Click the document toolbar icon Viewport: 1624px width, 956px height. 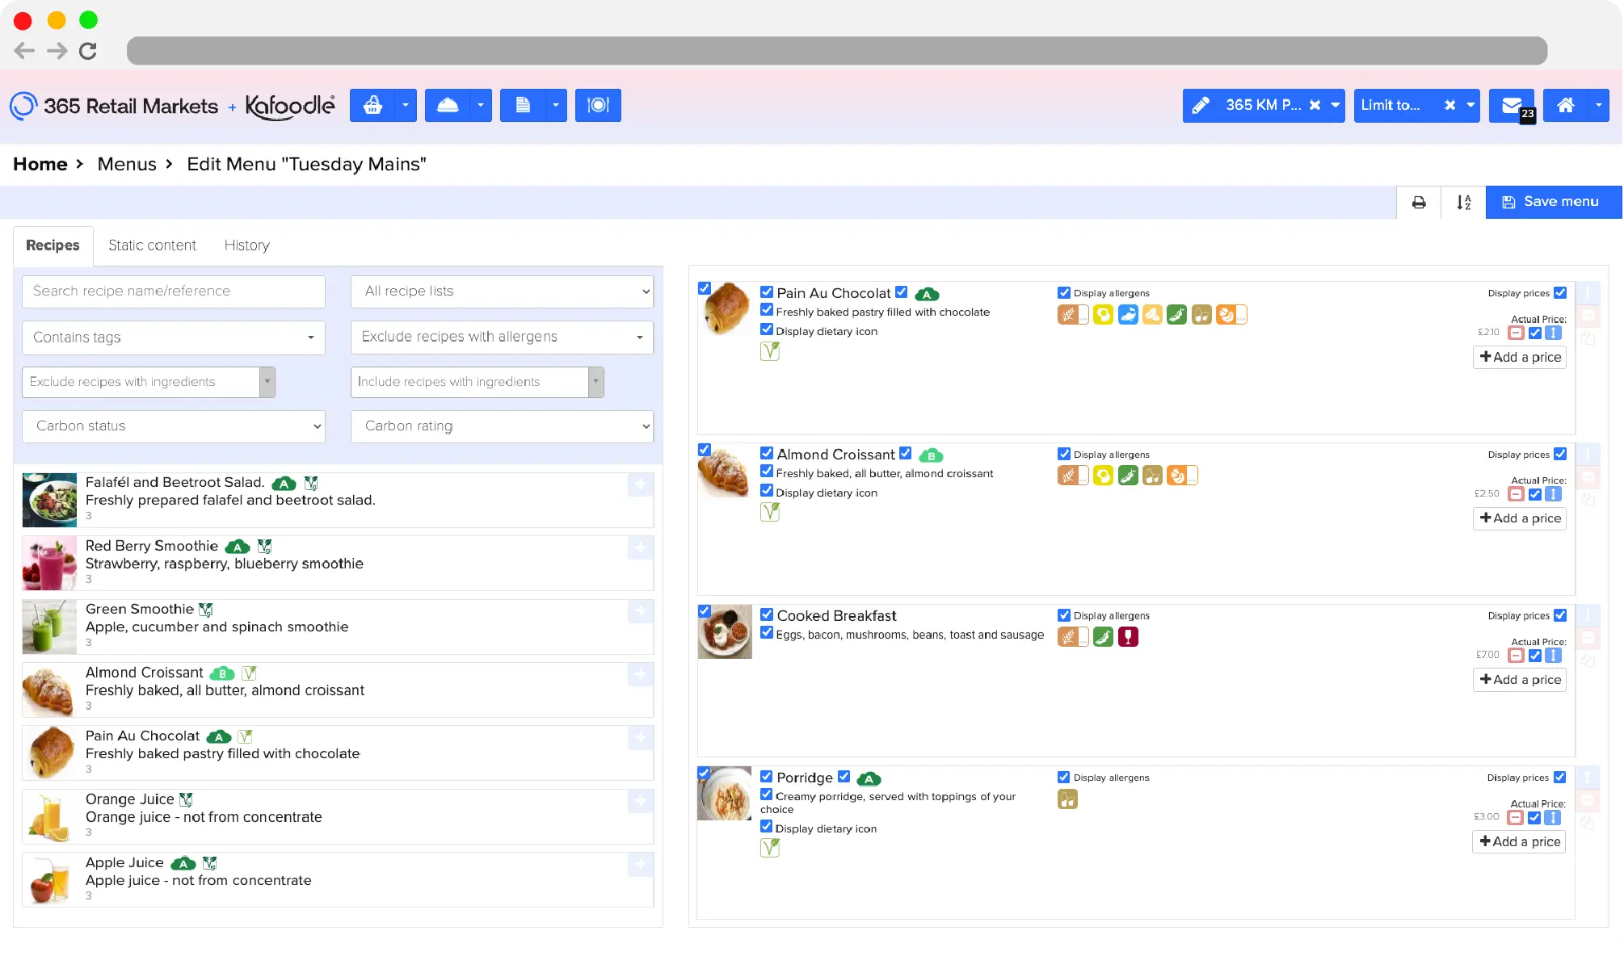click(x=523, y=105)
